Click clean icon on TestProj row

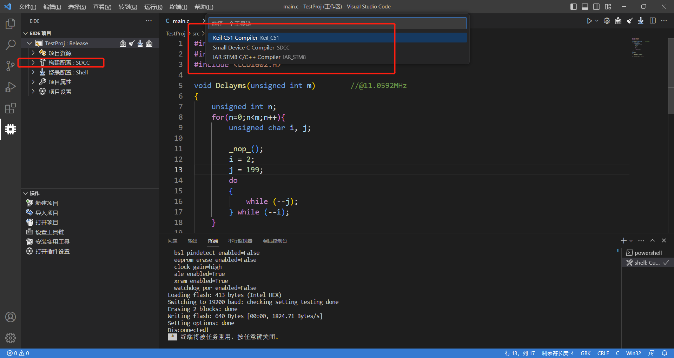[x=132, y=43]
